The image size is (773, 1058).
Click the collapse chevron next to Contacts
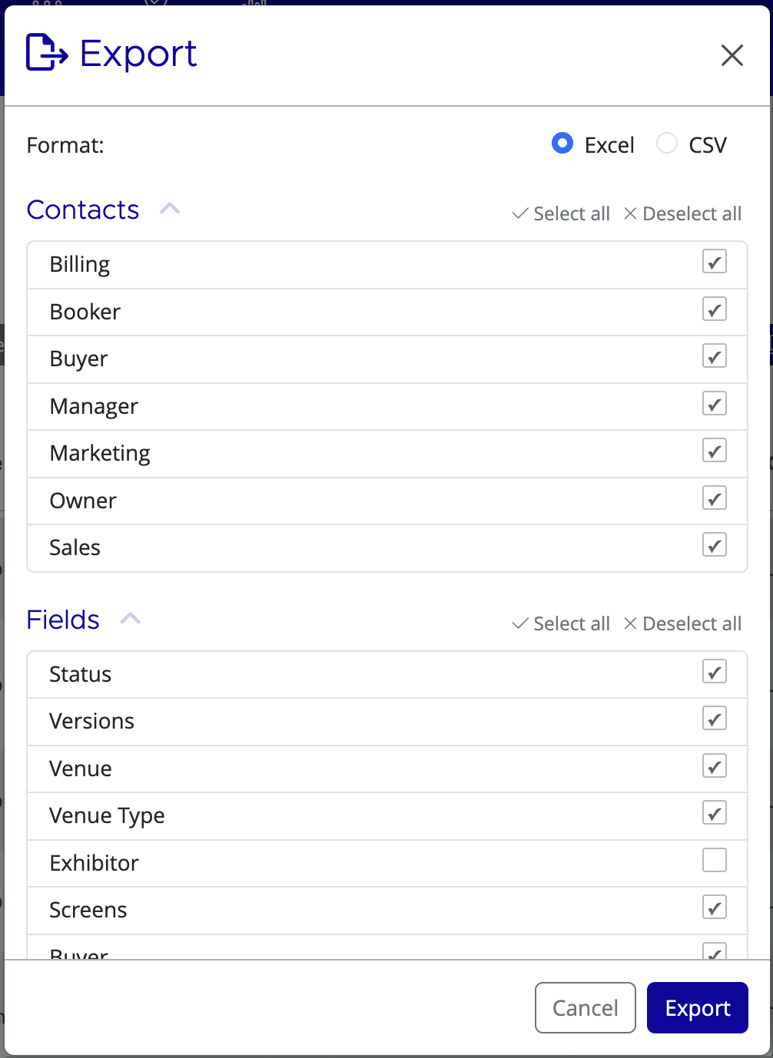point(169,208)
